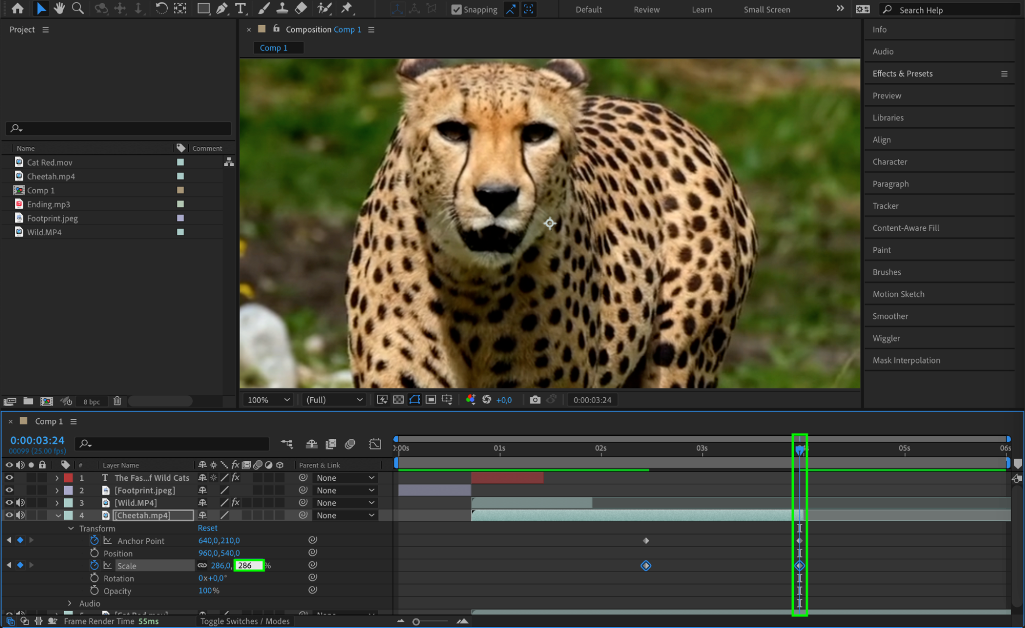
Task: Click the red label swatch of layer 1
Action: [x=68, y=478]
